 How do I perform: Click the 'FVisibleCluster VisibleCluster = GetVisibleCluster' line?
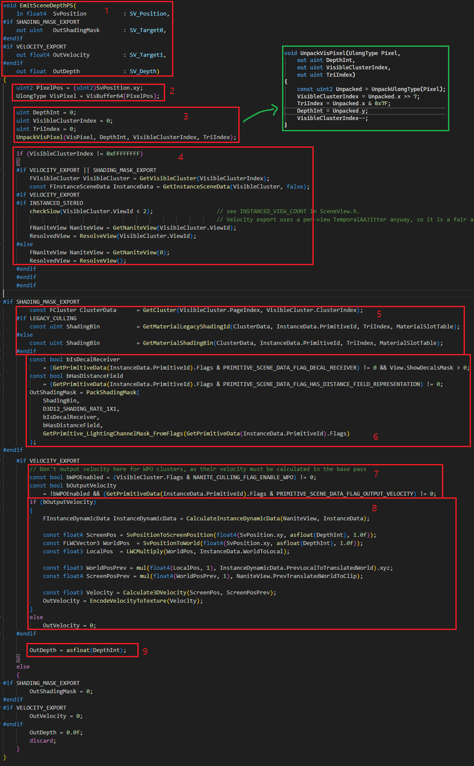[149, 179]
